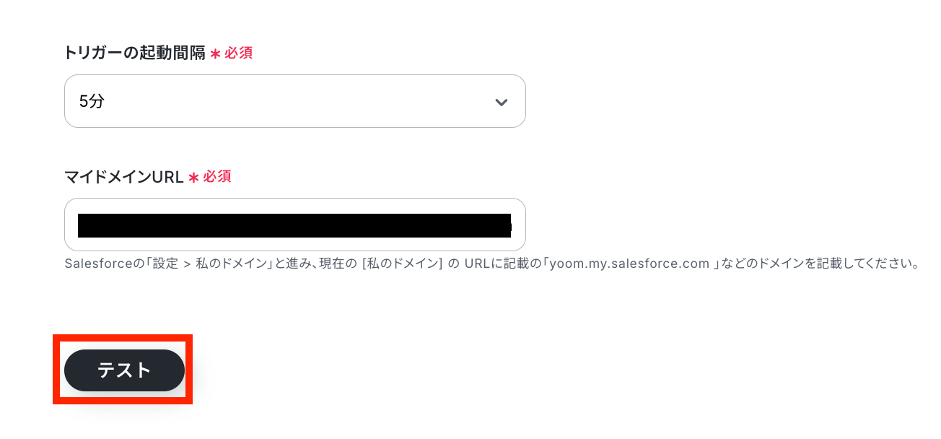941x439 pixels.
Task: Click the red asterisk beside マイドメインURL
Action: [193, 178]
